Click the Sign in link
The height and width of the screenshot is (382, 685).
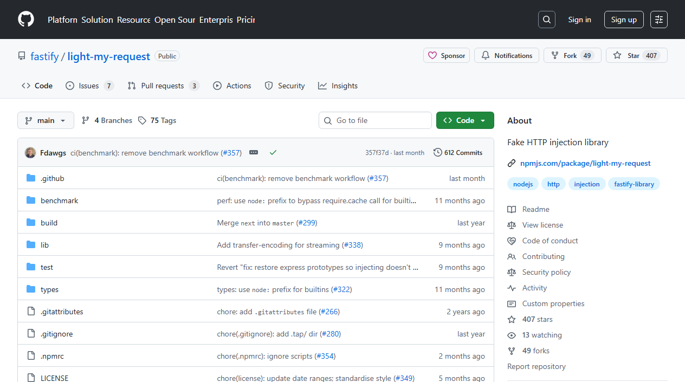[x=579, y=20]
